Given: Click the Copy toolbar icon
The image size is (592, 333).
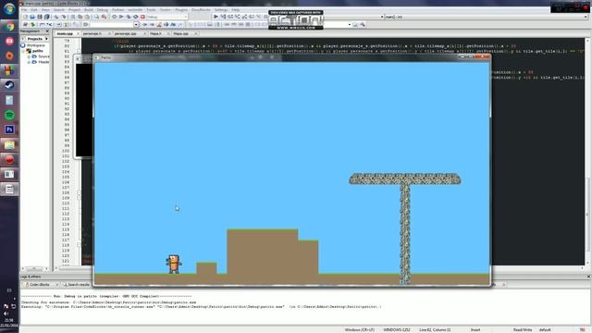Looking at the screenshot, I should pos(80,17).
